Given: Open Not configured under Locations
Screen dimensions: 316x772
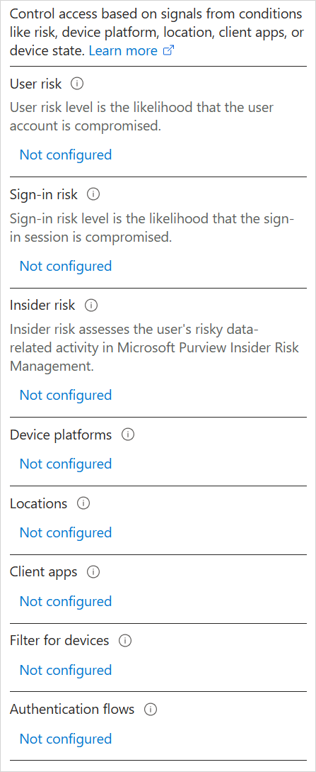Looking at the screenshot, I should coord(66,532).
